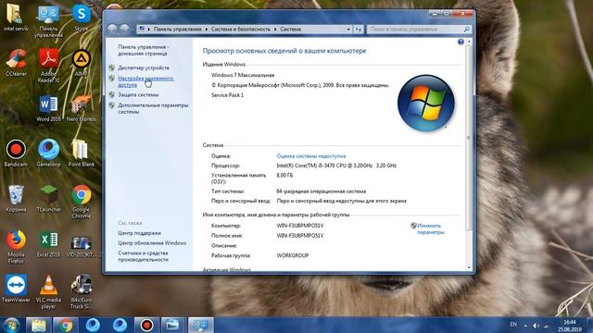This screenshot has height=333, width=593.
Task: Open Центр поддержки link
Action: [139, 233]
